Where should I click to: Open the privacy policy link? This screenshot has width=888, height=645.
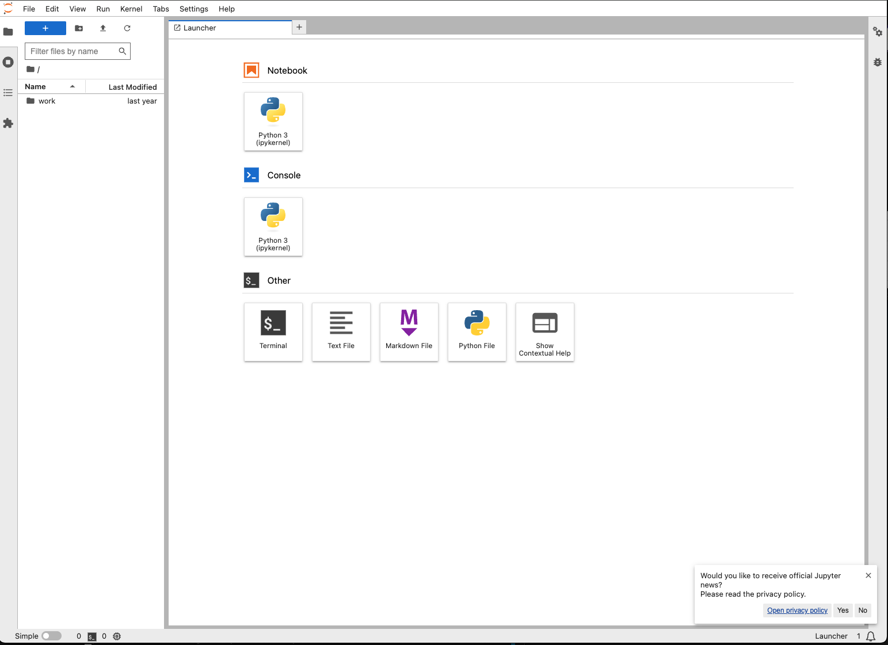point(797,610)
